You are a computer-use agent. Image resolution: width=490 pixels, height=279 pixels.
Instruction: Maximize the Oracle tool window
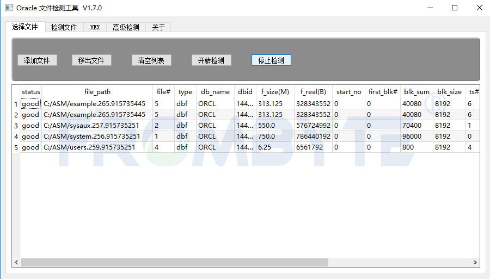click(x=455, y=8)
